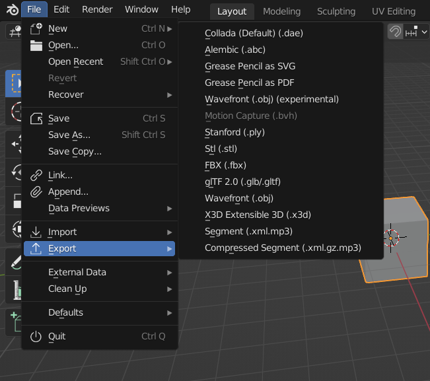The image size is (430, 381).
Task: Open the Help menu
Action: 181,10
